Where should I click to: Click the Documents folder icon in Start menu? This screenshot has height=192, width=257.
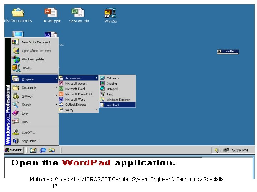pyautogui.click(x=16, y=87)
